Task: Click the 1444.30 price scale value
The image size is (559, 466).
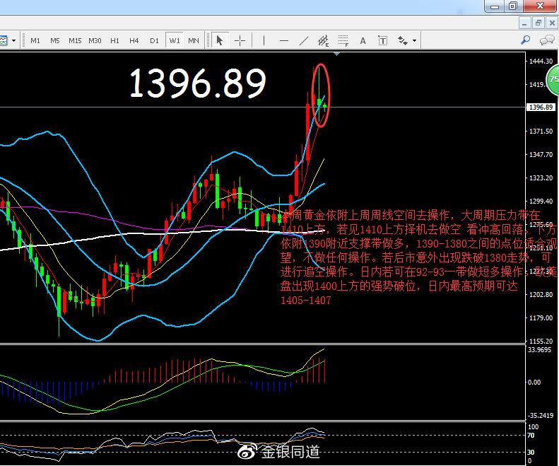Action: click(541, 62)
